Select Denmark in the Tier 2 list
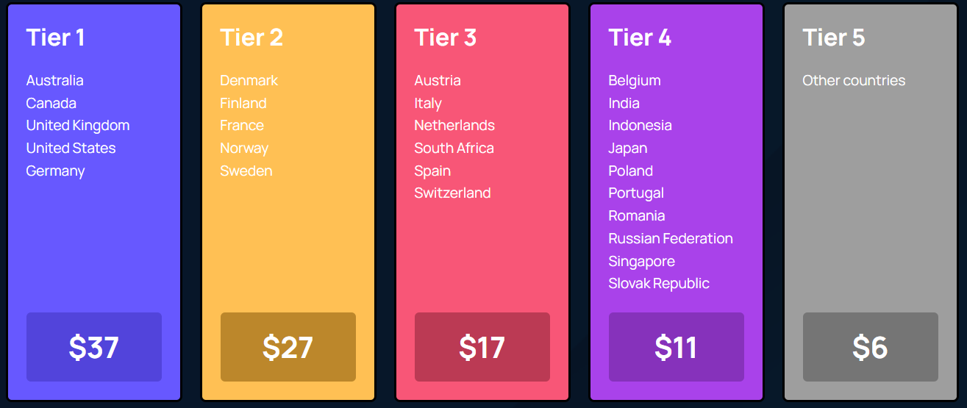 (249, 80)
